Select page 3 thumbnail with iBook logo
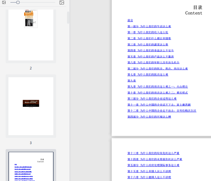This screenshot has height=181, width=211. click(31, 106)
